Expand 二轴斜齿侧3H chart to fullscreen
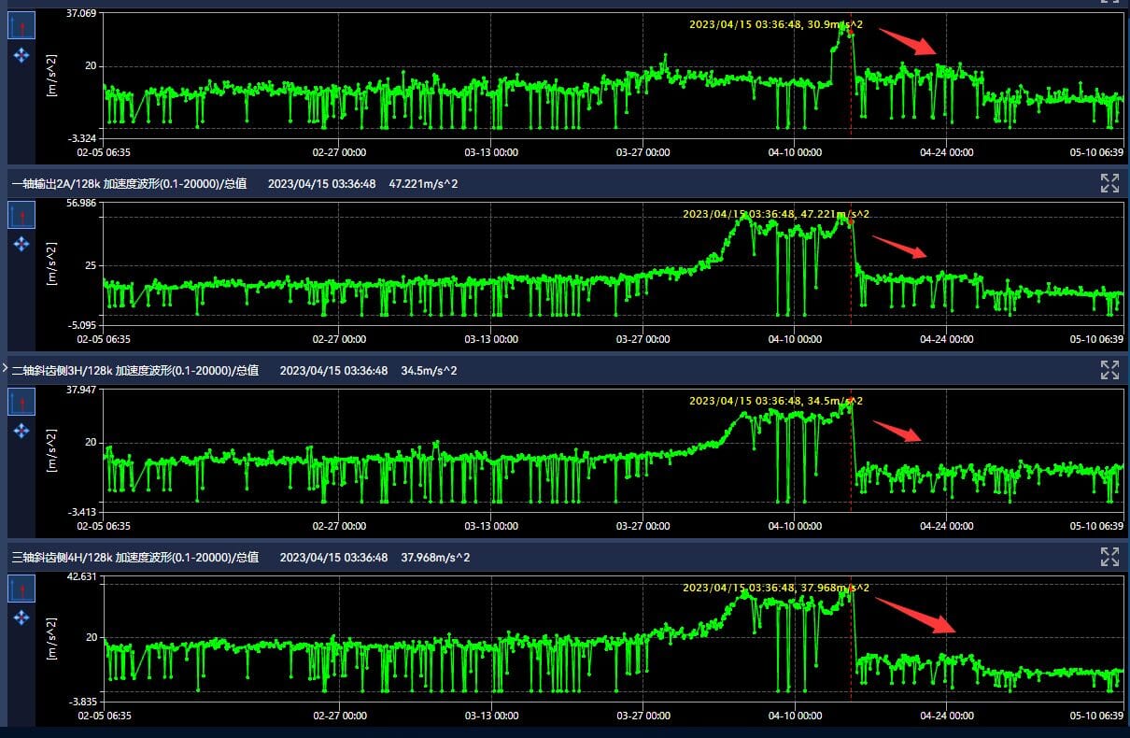Viewport: 1130px width, 738px height. pyautogui.click(x=1109, y=370)
